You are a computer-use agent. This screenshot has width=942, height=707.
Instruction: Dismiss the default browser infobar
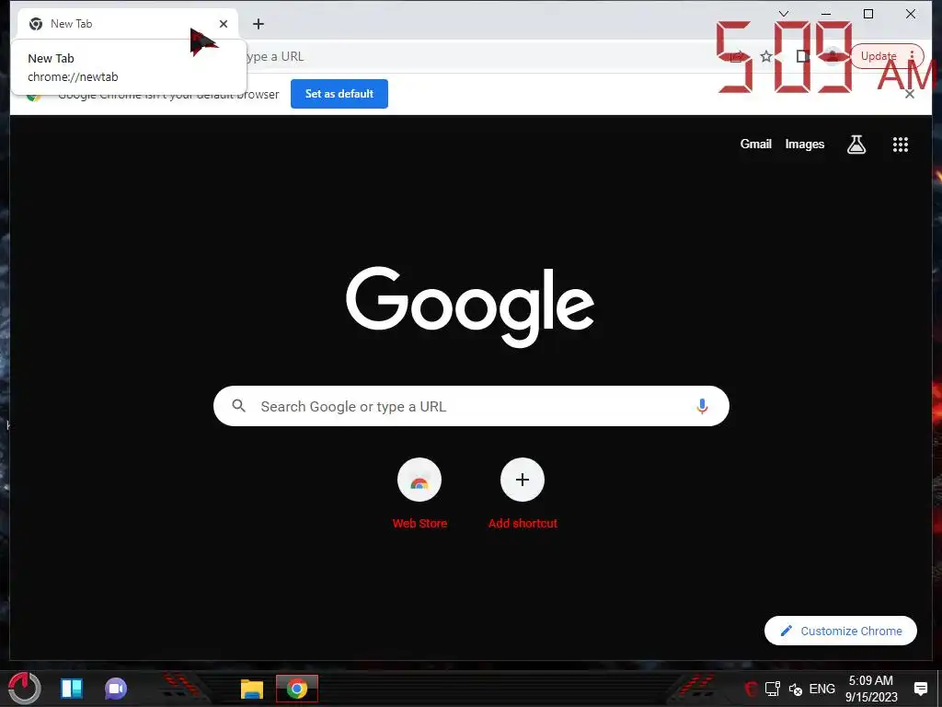(910, 94)
